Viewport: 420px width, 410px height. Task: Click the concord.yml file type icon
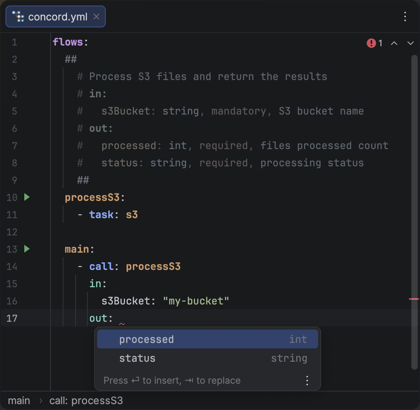tap(18, 16)
